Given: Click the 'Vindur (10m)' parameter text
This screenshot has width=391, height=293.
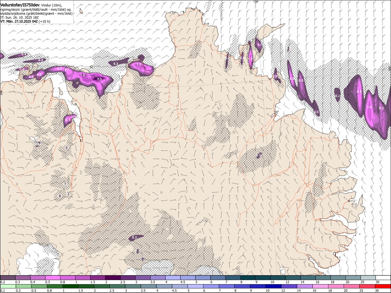Looking at the screenshot, I should (52, 6).
